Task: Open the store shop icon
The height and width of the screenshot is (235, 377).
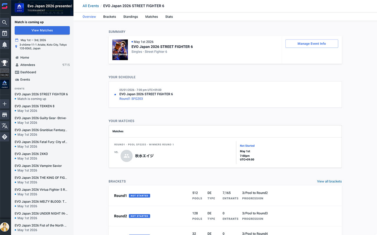Action: (5, 115)
